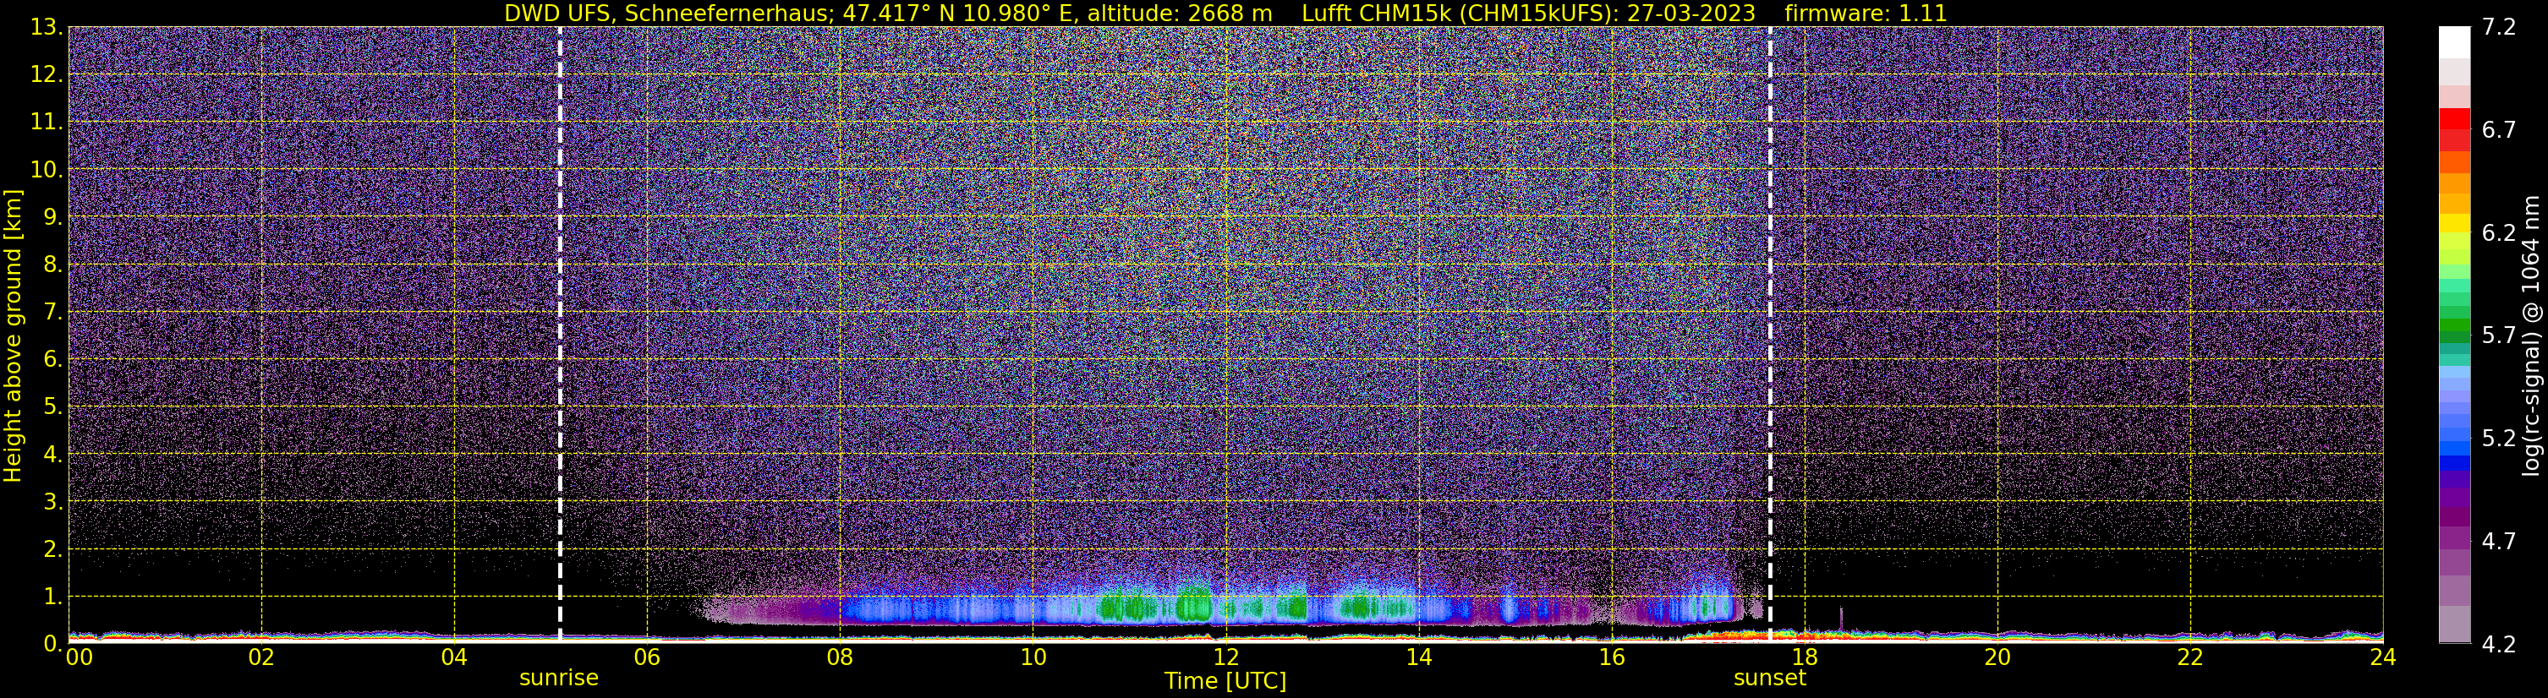Click the time axis tick label 16
Screen dimensions: 2548x698
1611,657
